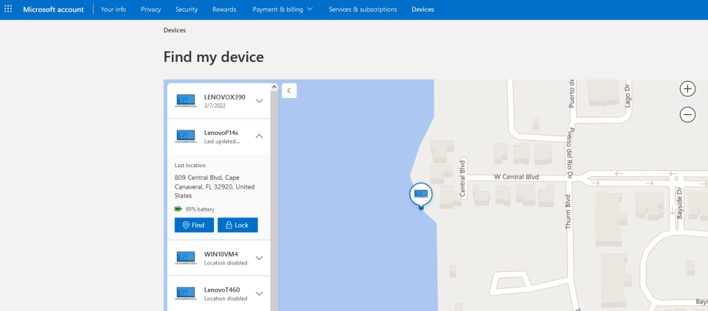Go to the Security tab

pos(186,9)
